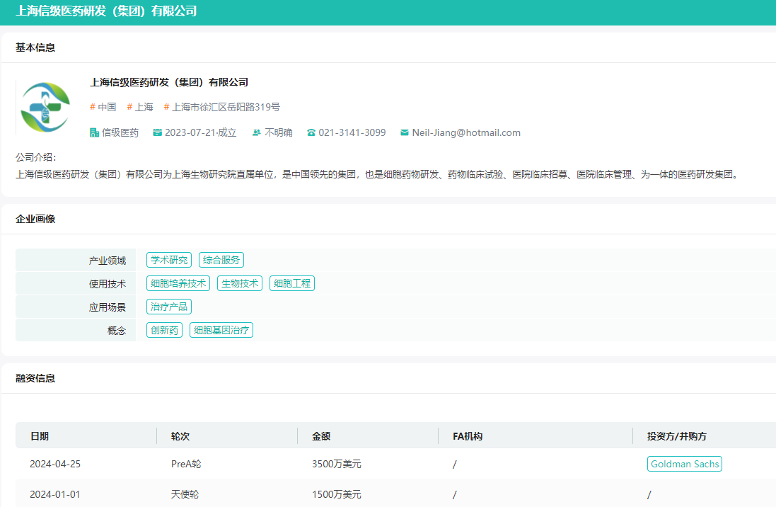Viewport: 776px width, 507px height.
Task: Select the 细胞培养技术 technology tag
Action: pyautogui.click(x=178, y=283)
